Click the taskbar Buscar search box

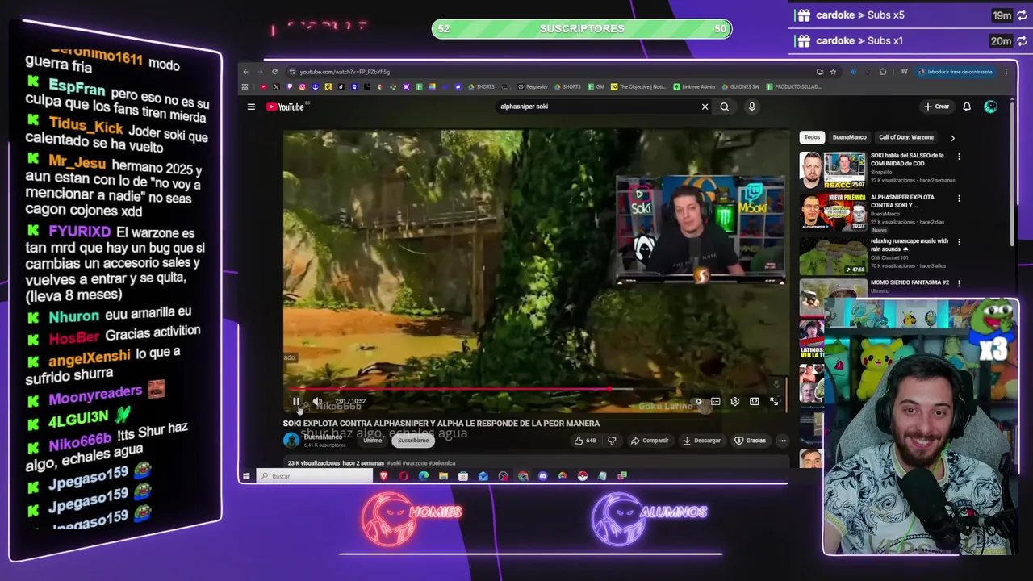tap(315, 476)
